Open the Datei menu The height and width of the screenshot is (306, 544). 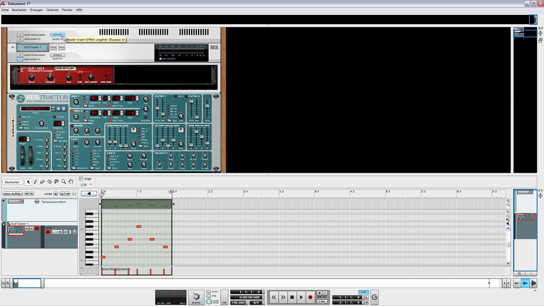pyautogui.click(x=5, y=10)
